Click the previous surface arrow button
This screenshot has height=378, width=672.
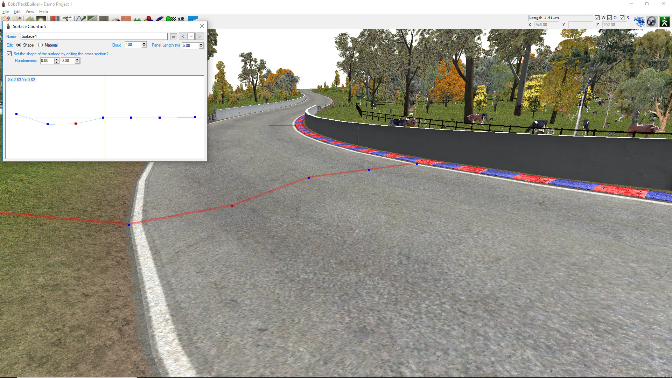point(183,36)
